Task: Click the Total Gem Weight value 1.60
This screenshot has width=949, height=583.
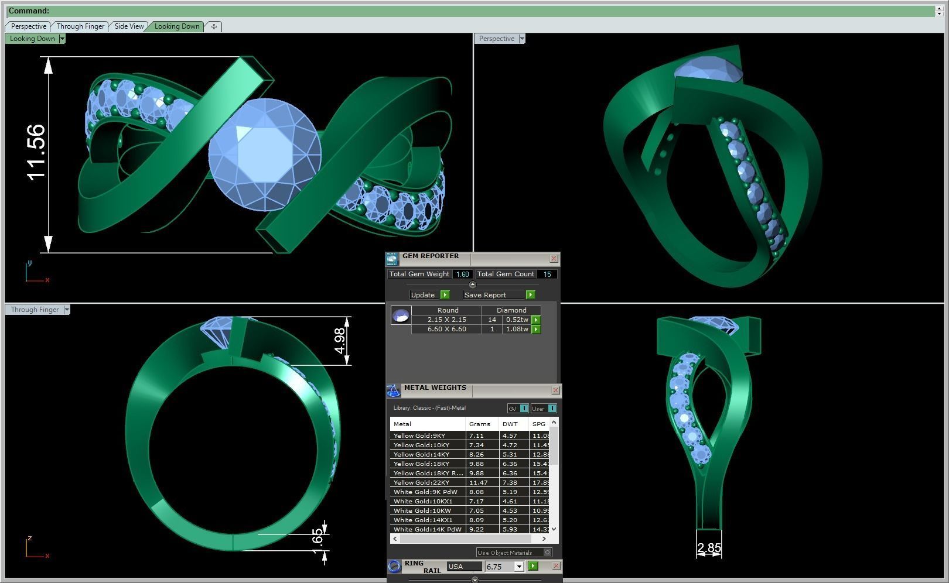Action: [462, 274]
